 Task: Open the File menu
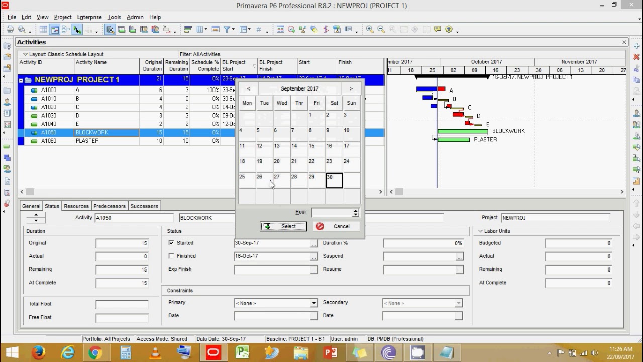click(x=12, y=17)
